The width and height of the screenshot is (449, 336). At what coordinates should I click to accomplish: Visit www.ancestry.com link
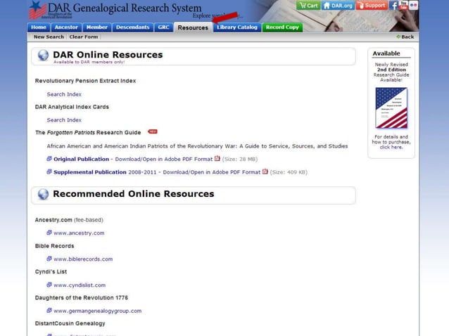coord(79,233)
